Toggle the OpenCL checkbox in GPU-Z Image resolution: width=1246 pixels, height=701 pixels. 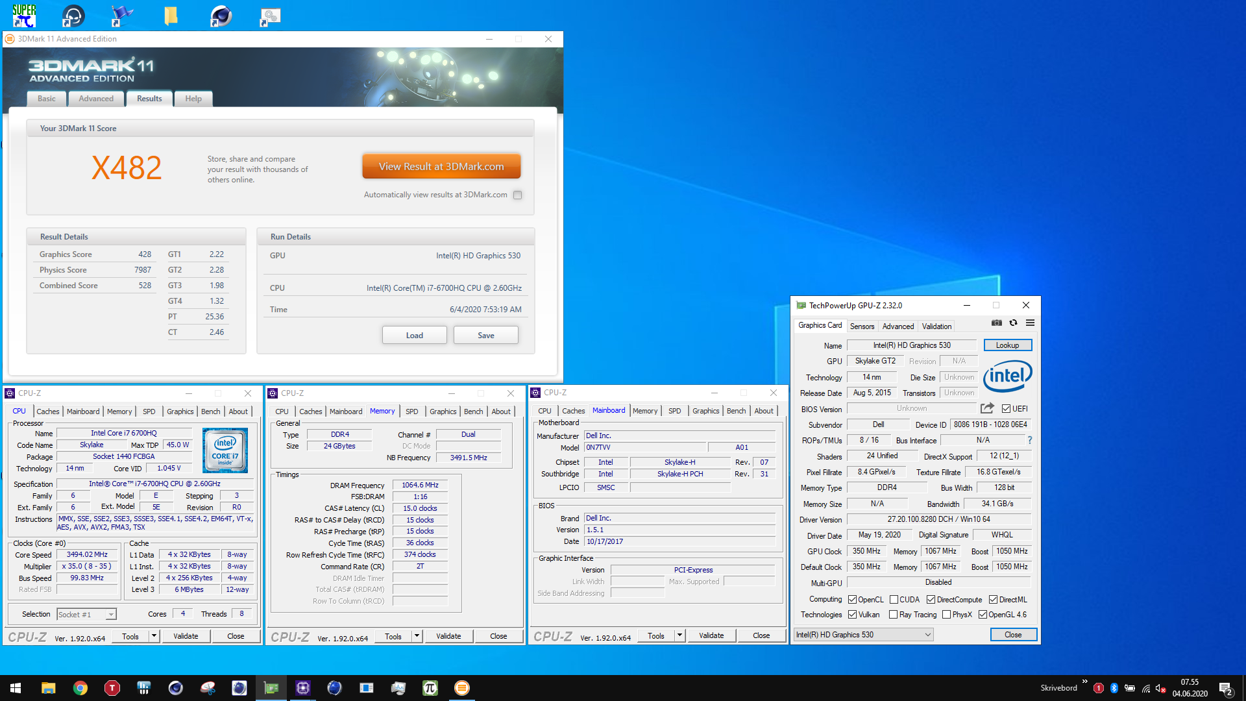[x=853, y=600]
